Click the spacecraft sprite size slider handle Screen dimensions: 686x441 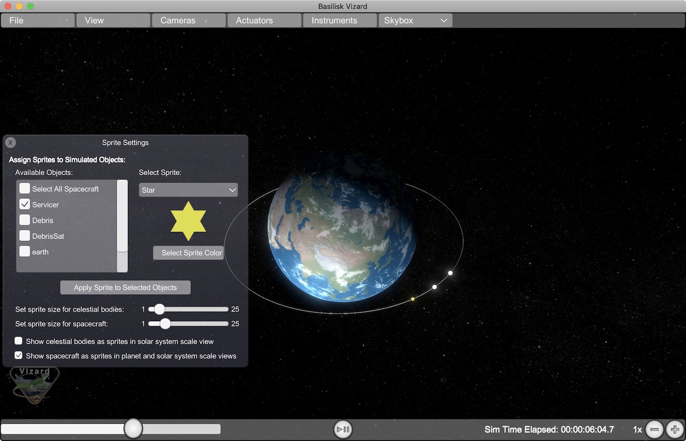pos(165,324)
